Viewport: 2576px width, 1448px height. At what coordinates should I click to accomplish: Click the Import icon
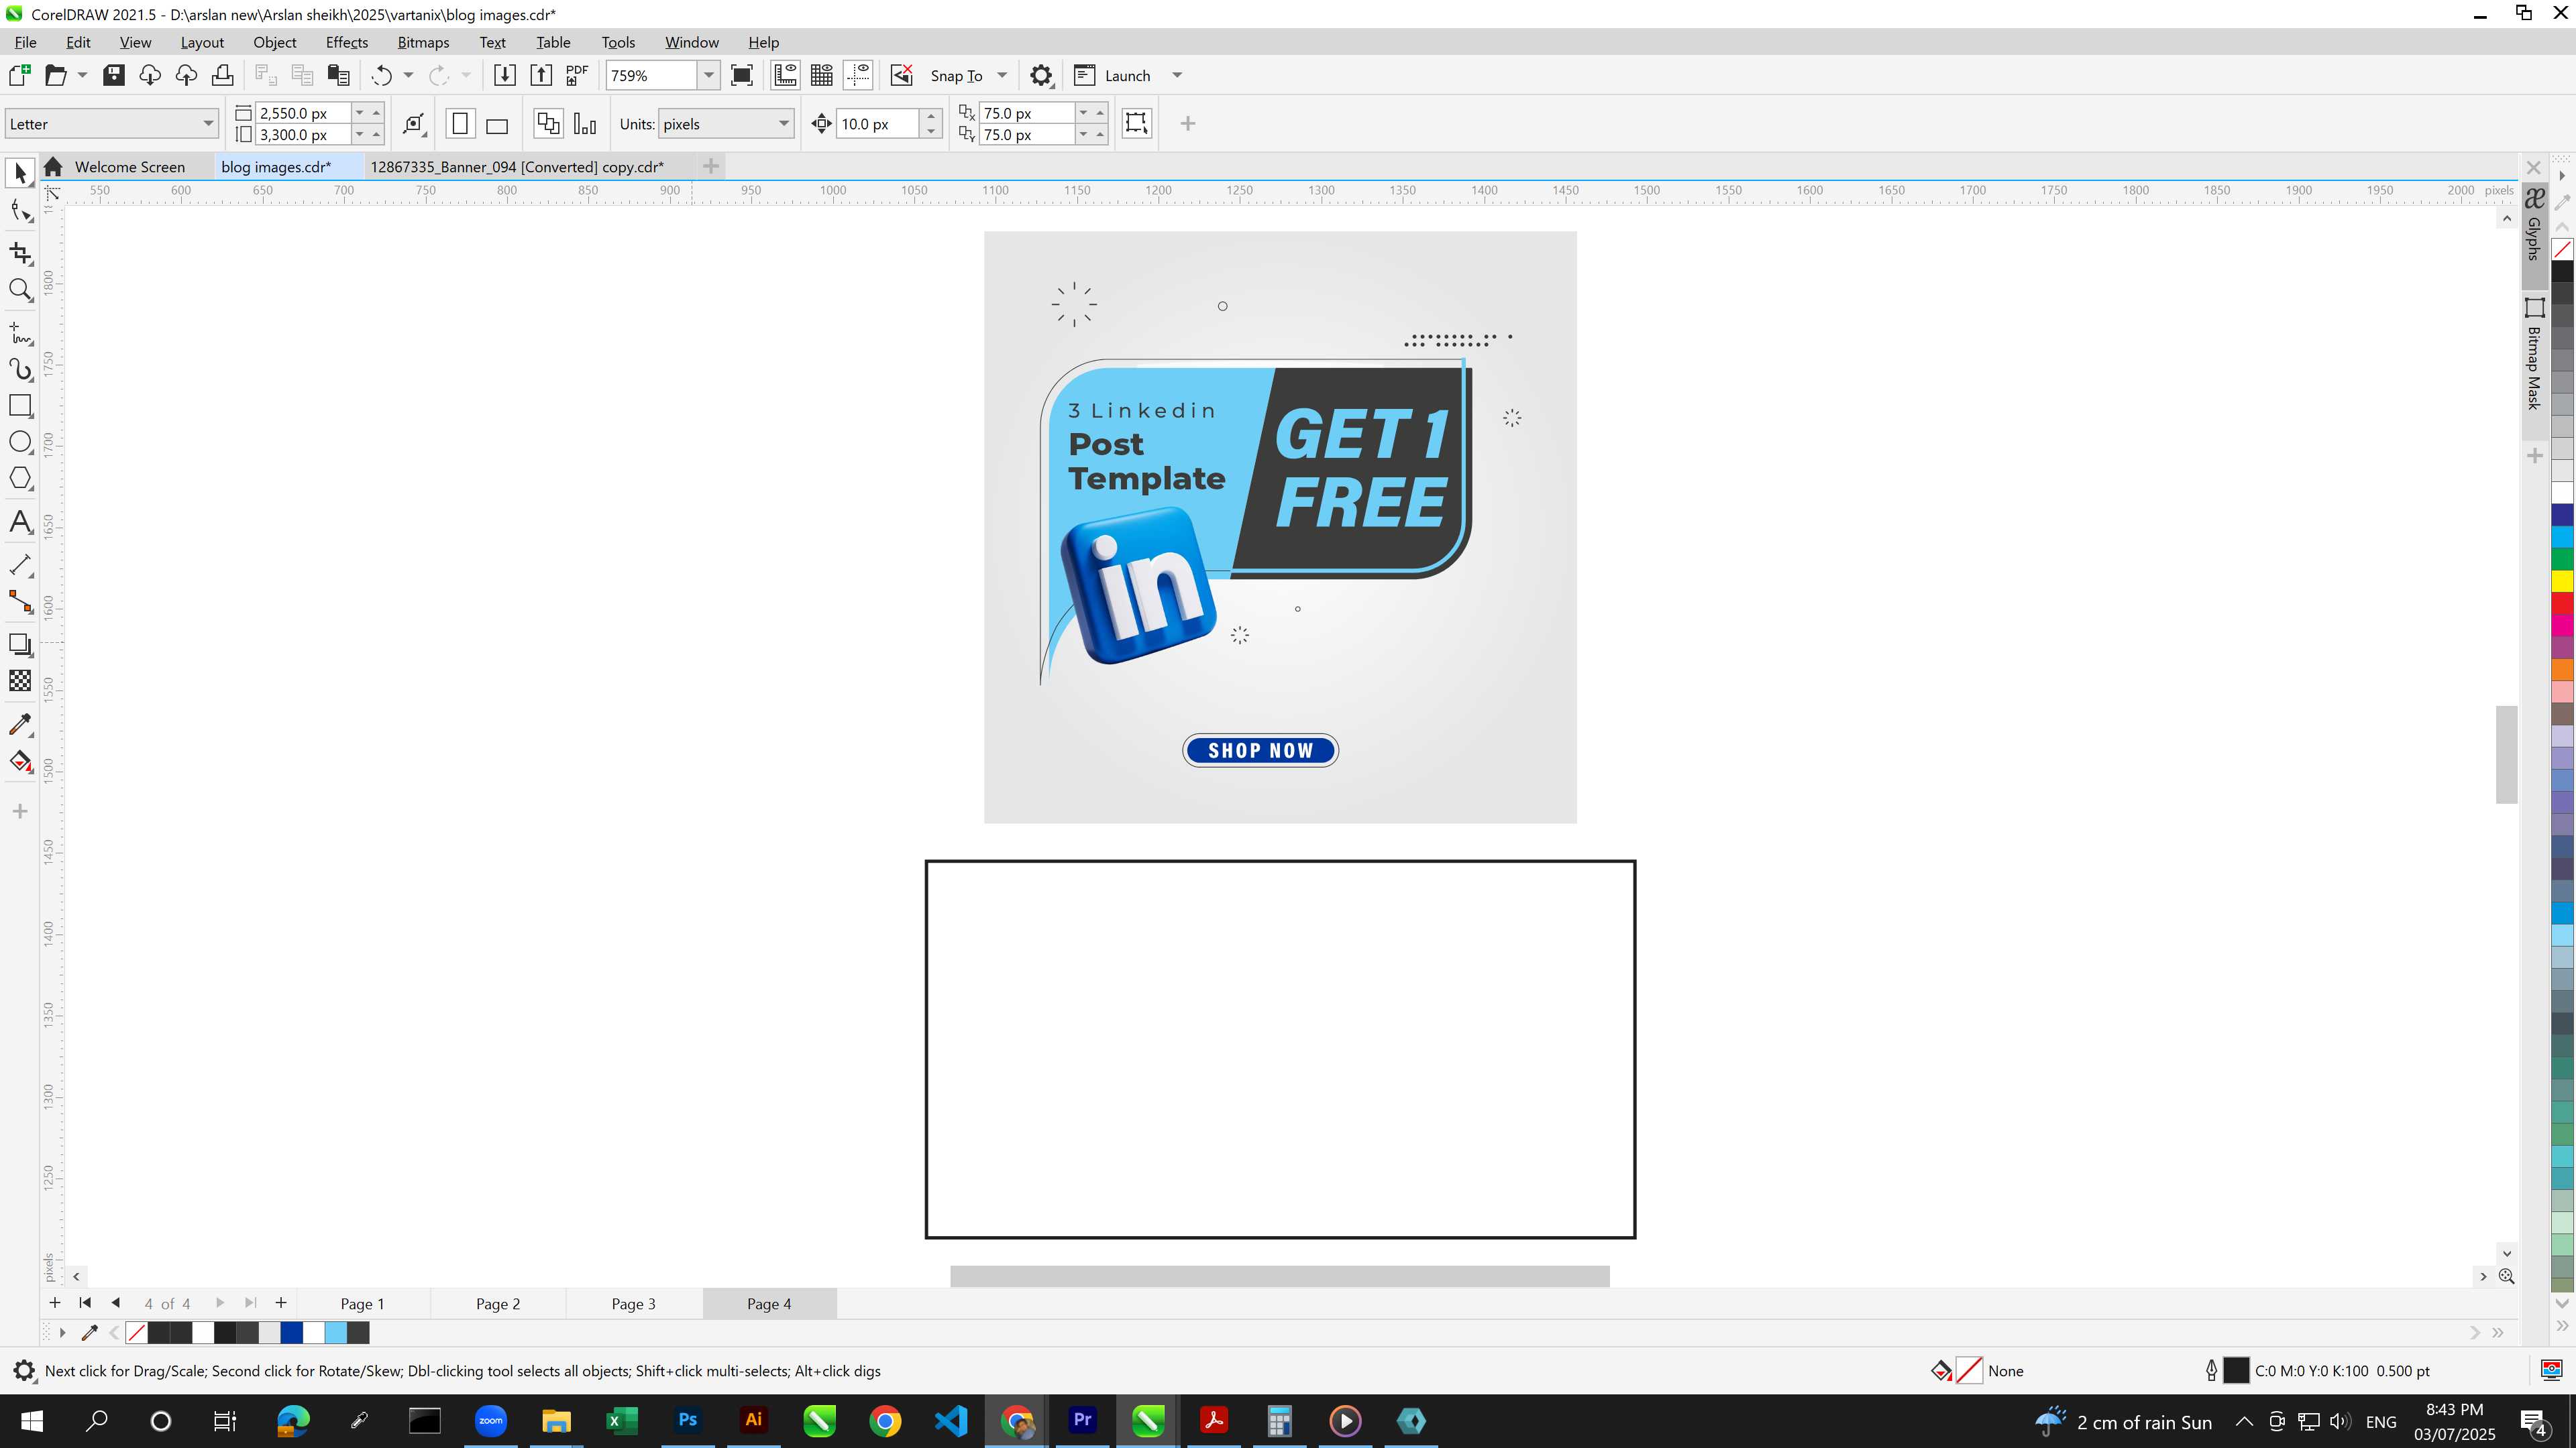tap(505, 76)
